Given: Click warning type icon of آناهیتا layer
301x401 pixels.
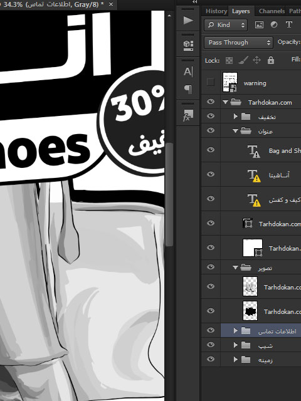Looking at the screenshot, I should [253, 175].
